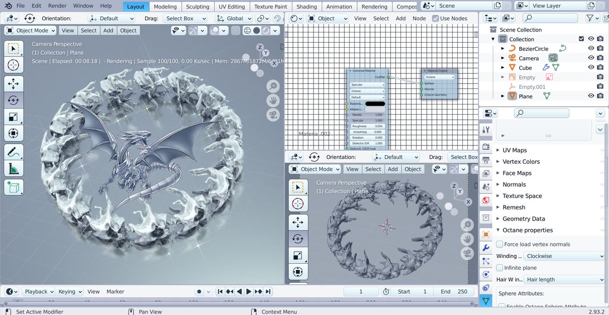Jump to the end frame
Screen dimensions: 609x315
point(268,292)
